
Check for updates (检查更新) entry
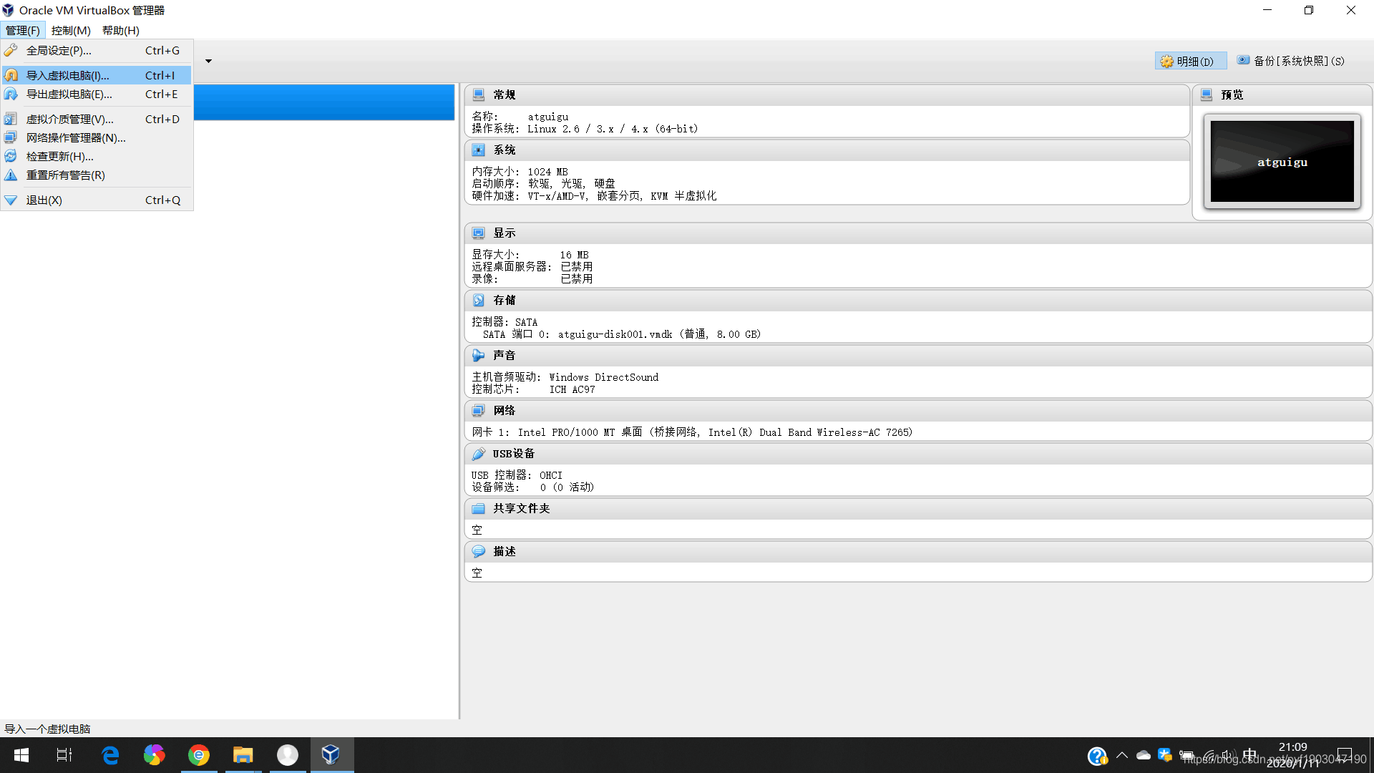[97, 157]
